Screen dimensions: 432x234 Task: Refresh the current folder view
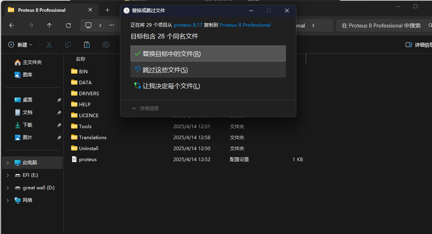tap(68, 25)
